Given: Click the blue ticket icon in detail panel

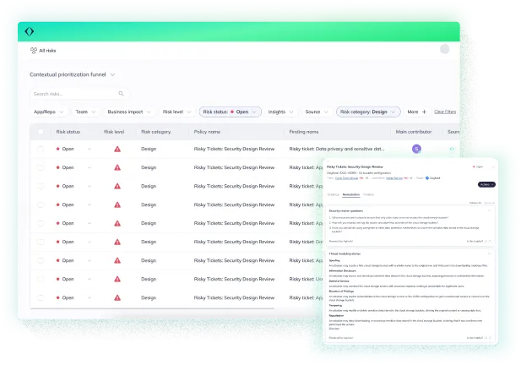Looking at the screenshot, I should point(427,178).
